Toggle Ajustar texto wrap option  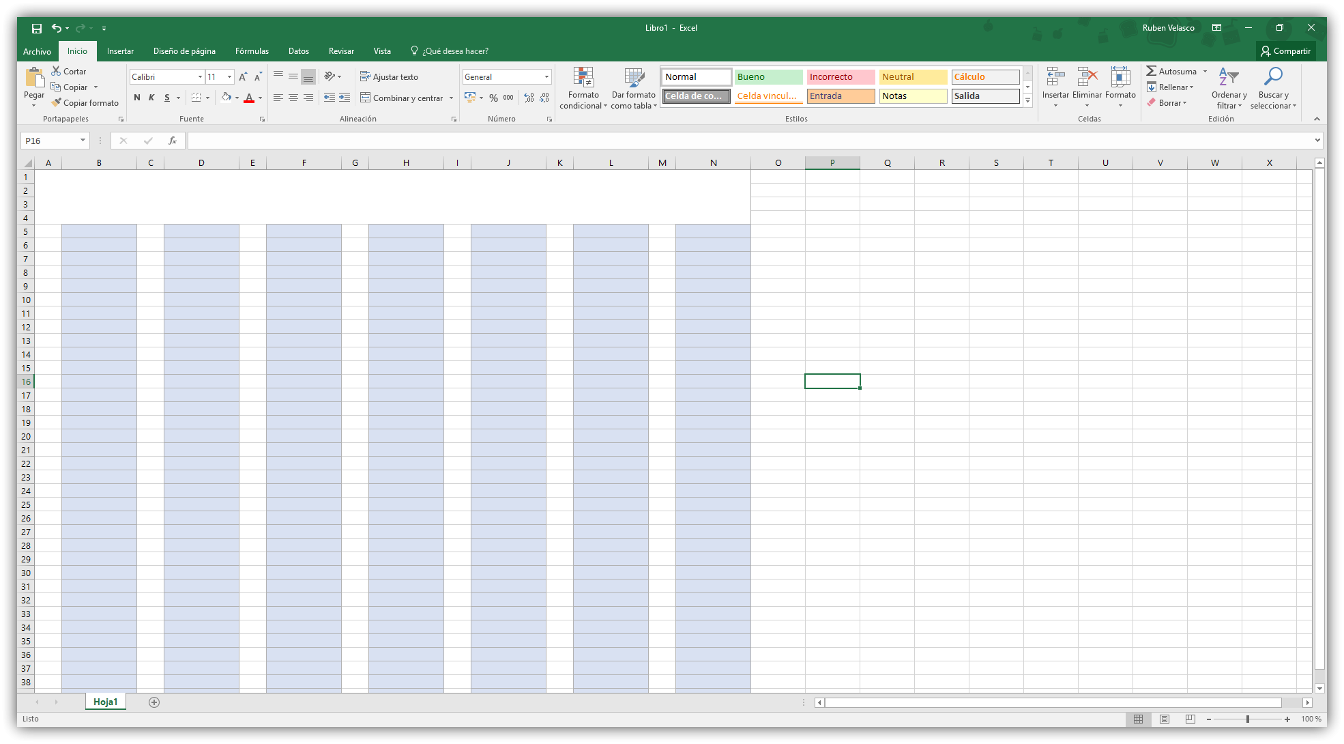click(389, 77)
